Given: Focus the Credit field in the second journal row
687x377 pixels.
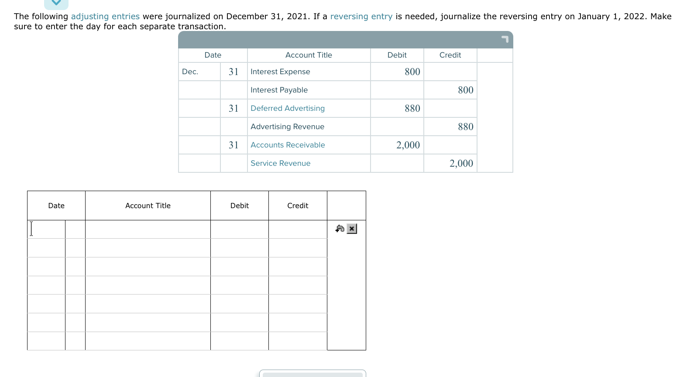Looking at the screenshot, I should [298, 248].
